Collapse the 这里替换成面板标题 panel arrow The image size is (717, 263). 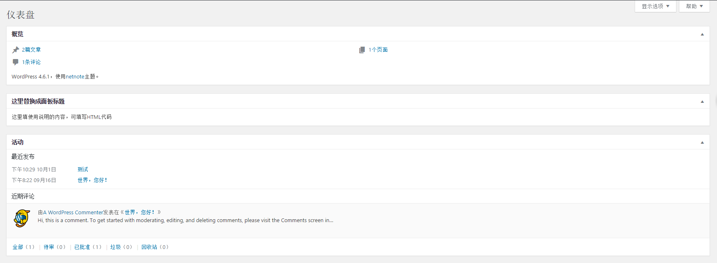click(x=702, y=102)
